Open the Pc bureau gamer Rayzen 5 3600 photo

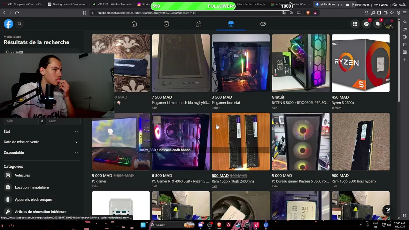[x=301, y=142]
